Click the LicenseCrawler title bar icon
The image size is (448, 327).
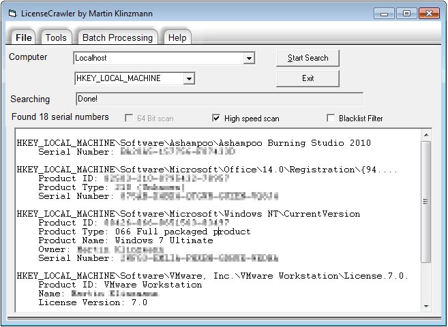tap(12, 14)
